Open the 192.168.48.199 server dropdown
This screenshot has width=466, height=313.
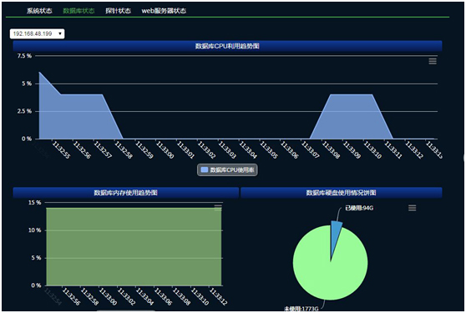click(x=37, y=34)
